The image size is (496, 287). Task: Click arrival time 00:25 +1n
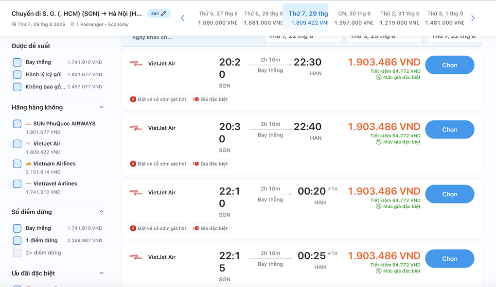(317, 255)
